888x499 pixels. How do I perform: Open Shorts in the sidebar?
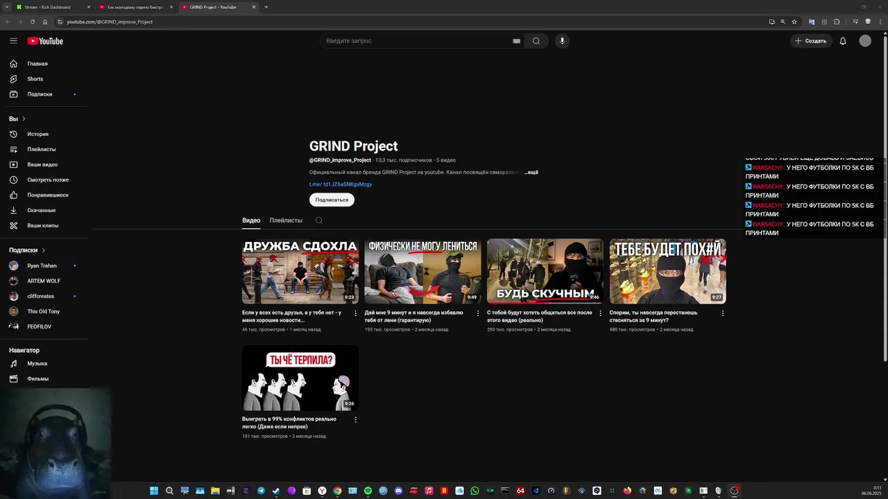[x=44, y=79]
